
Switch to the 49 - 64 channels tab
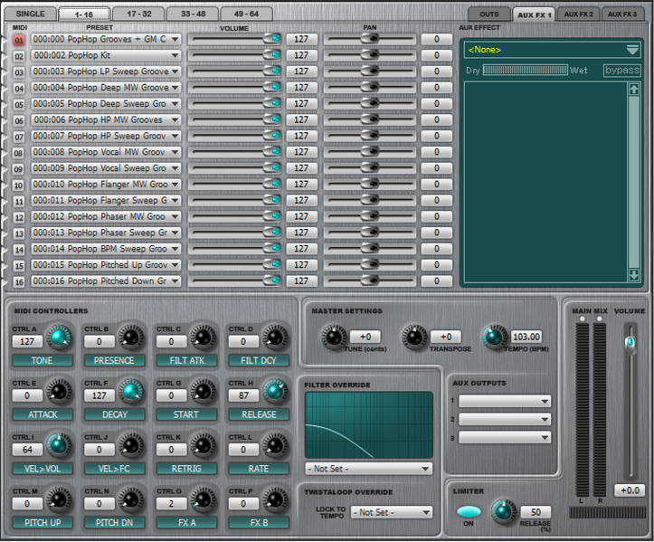coord(247,14)
